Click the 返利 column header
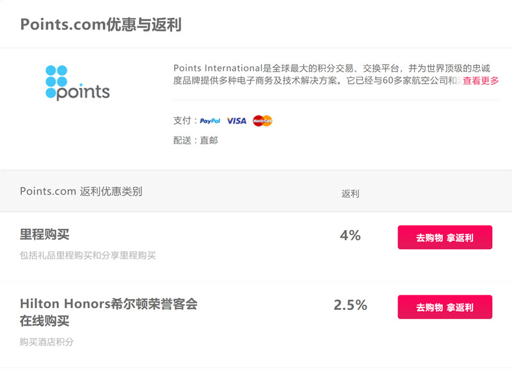512x370 pixels. coord(350,194)
